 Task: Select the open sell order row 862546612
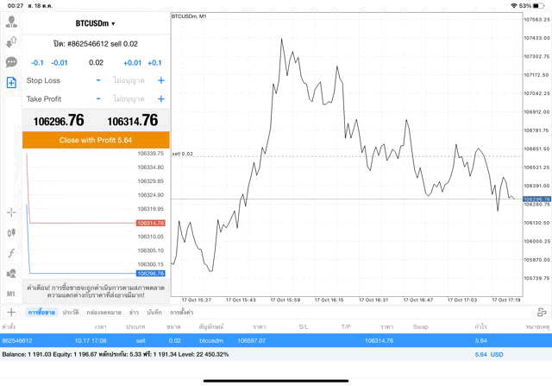pos(259,340)
